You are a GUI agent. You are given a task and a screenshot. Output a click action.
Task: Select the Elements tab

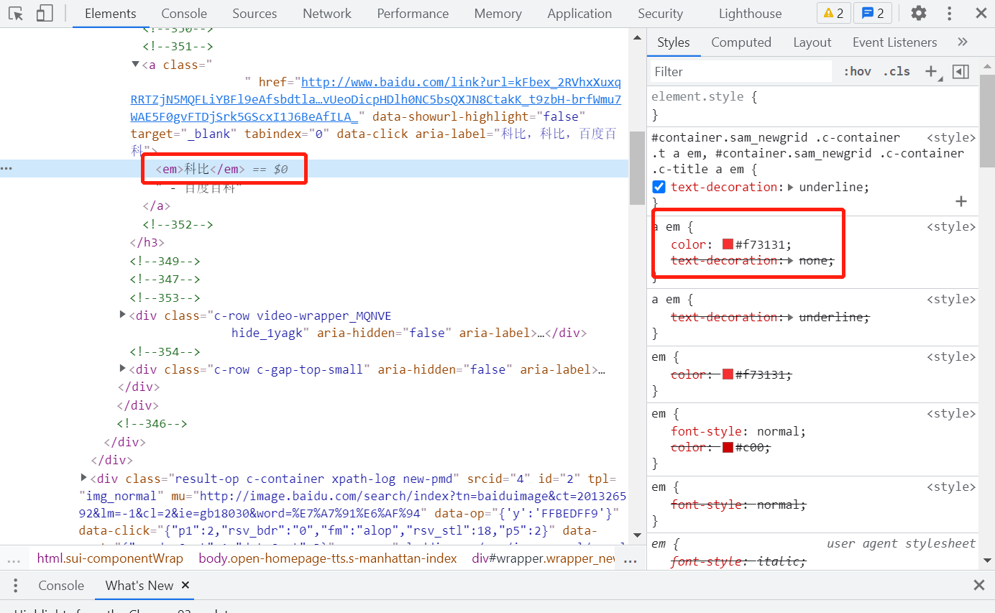[110, 14]
